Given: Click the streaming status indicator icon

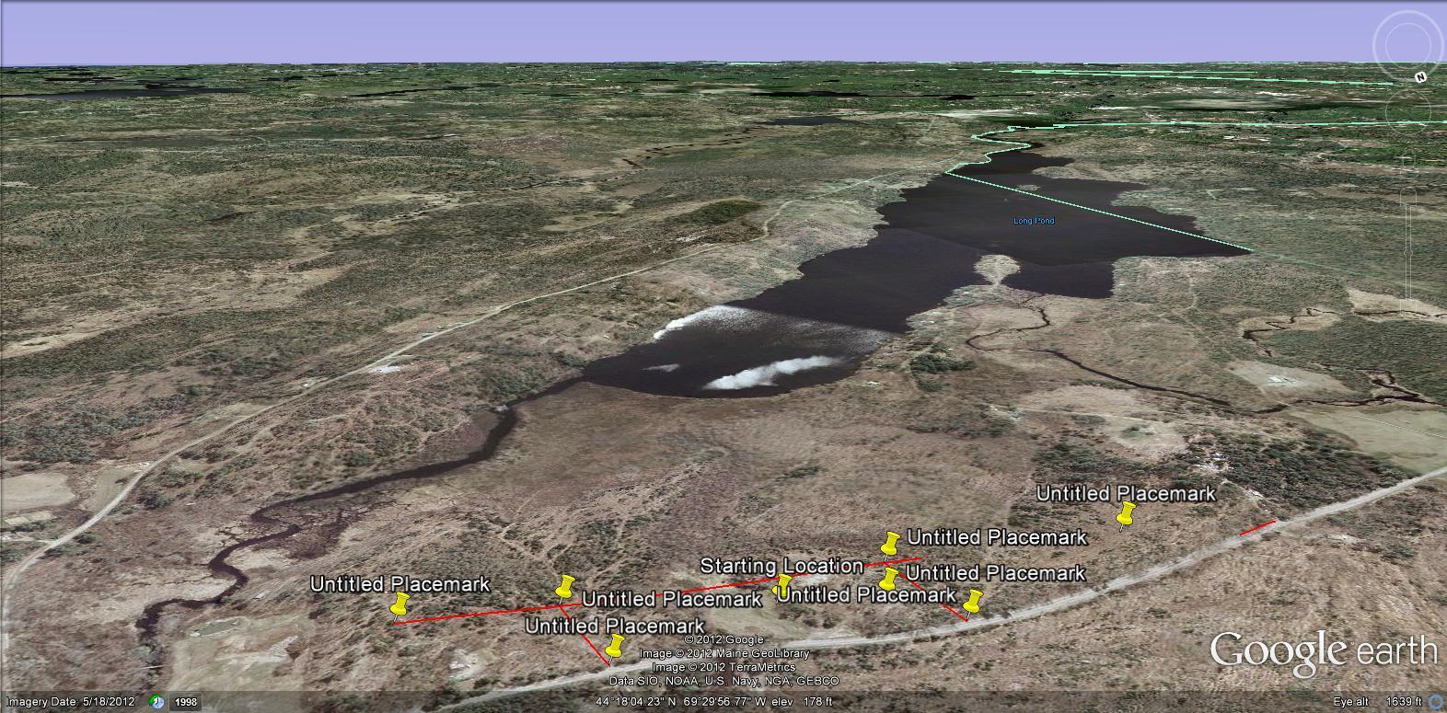Looking at the screenshot, I should 1435,702.
